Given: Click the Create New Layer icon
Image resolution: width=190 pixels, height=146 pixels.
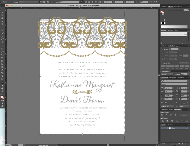Looking at the screenshot, I should 182,144.
